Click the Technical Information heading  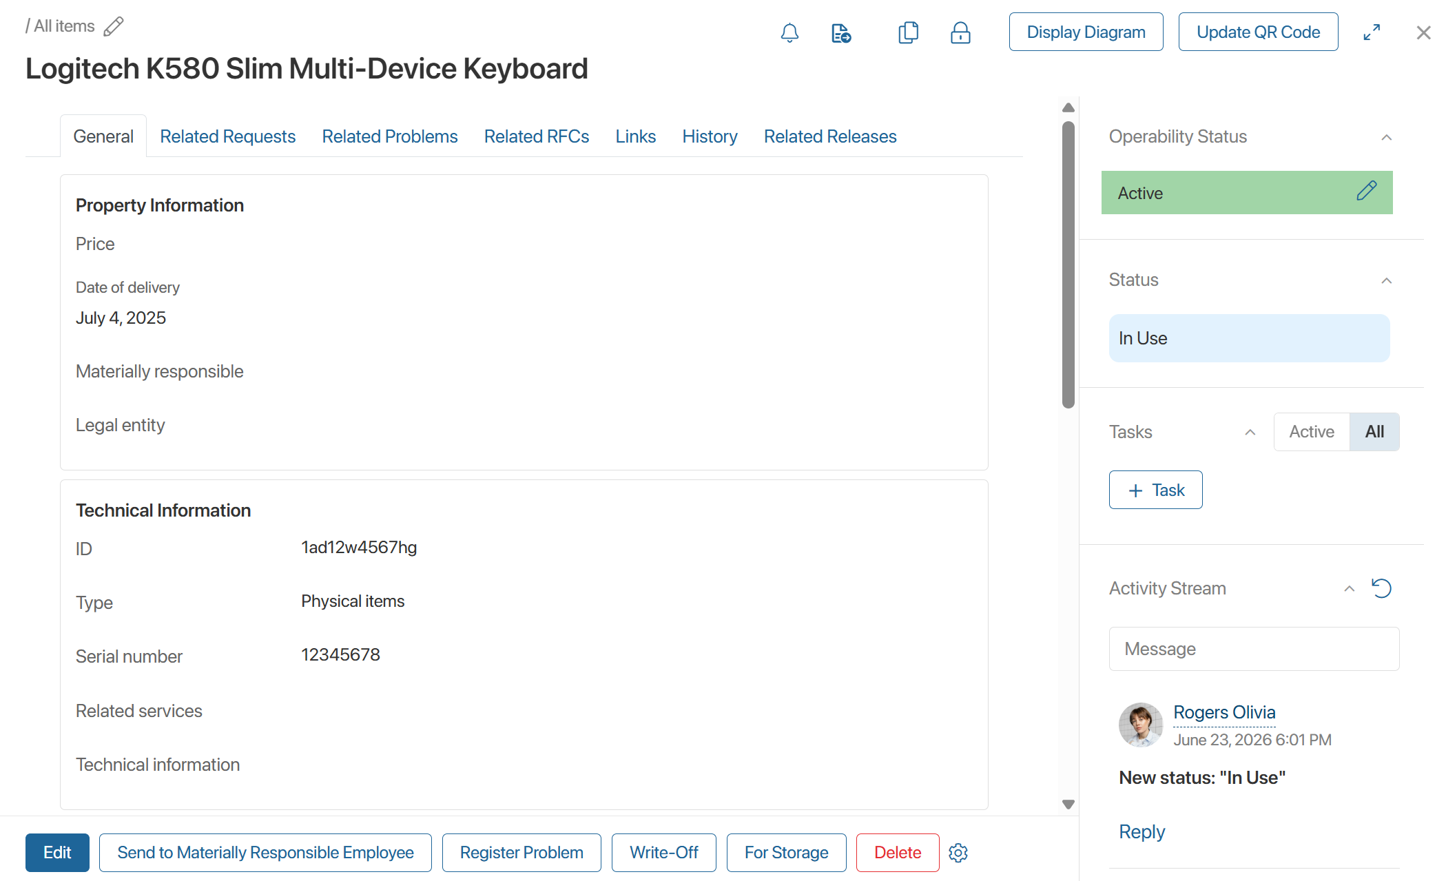point(163,510)
